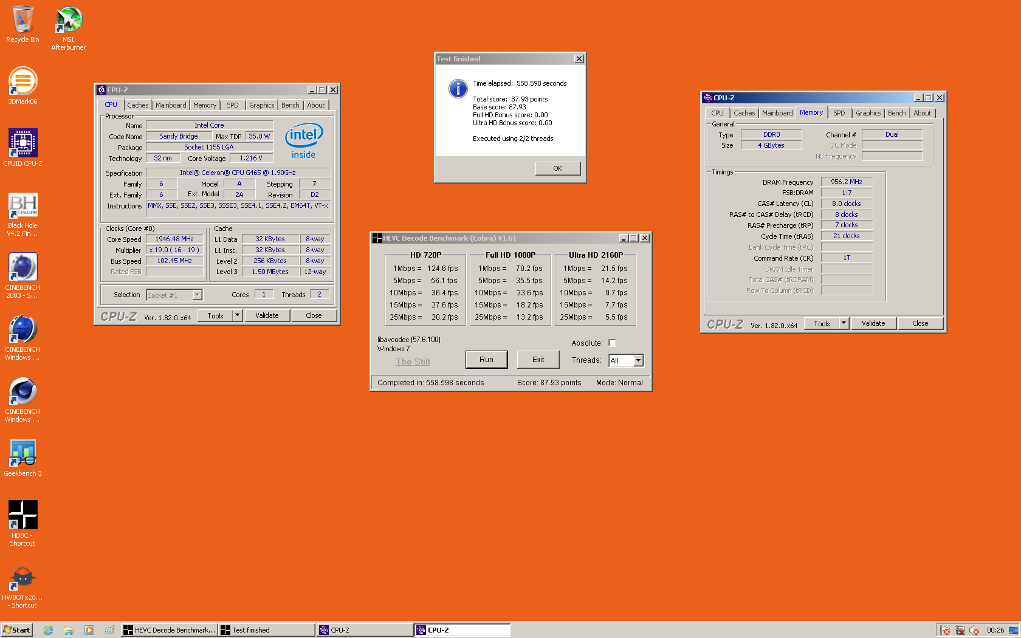Switch to CPU tab in right CPU-Z

point(717,113)
